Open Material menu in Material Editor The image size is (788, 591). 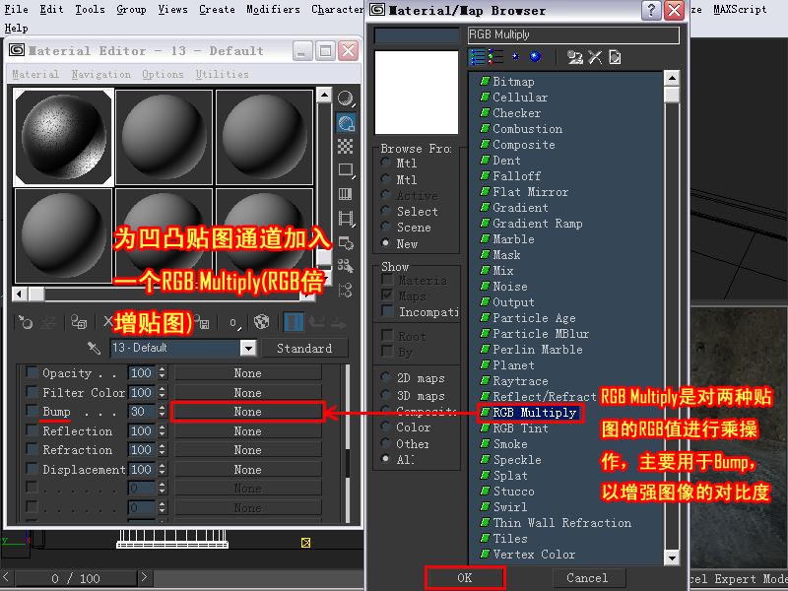(35, 75)
